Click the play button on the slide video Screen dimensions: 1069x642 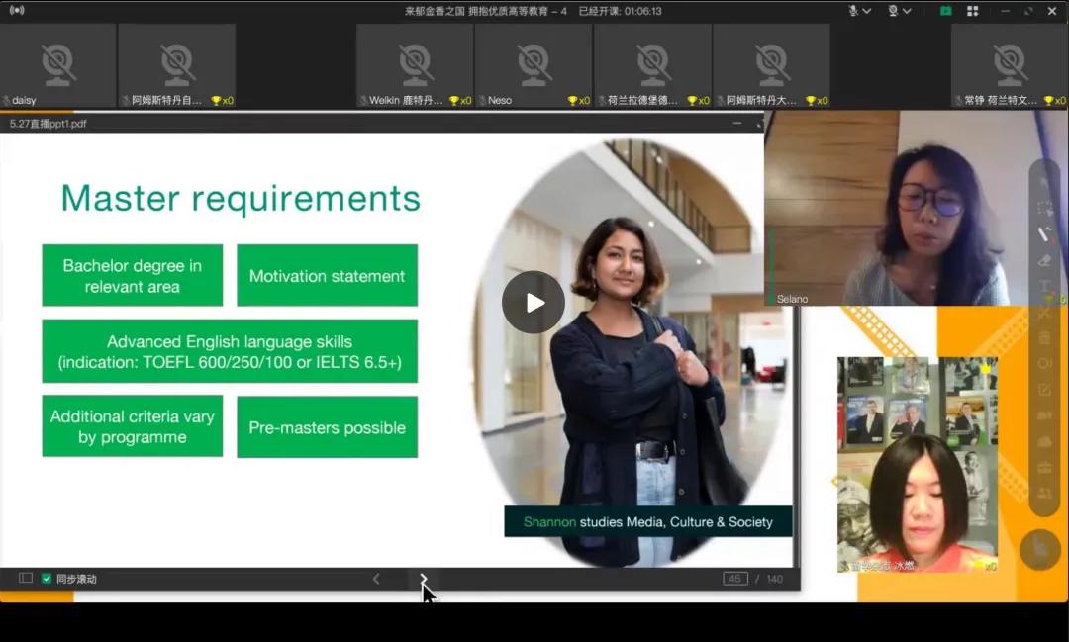click(534, 302)
